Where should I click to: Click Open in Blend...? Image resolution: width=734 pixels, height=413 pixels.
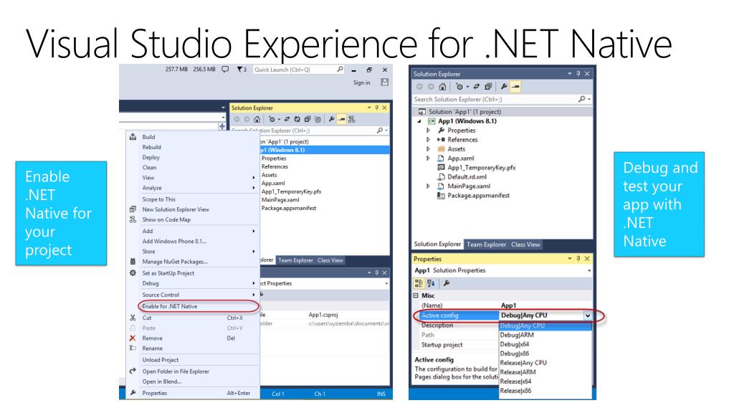coord(161,381)
